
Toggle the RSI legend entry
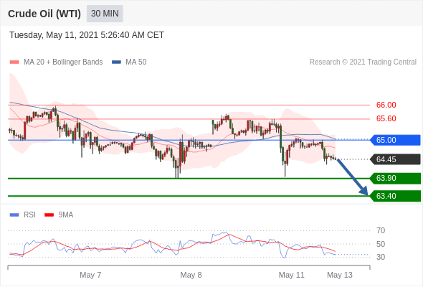coord(23,215)
